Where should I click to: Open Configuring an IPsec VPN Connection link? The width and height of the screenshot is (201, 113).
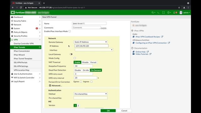tap(151, 43)
